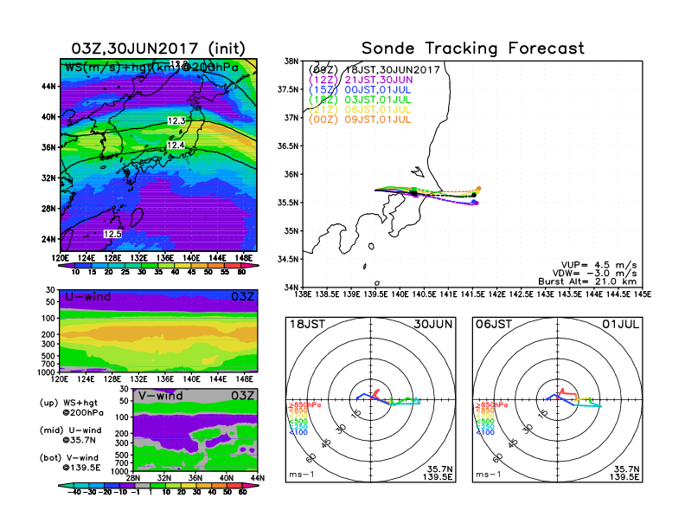Click the "03Z" label in the U-wind panel
685x530 pixels.
coord(242,297)
